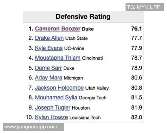This screenshot has width=167, height=134.
Task: Click the Jackson Holcombe link
Action: click(59, 88)
